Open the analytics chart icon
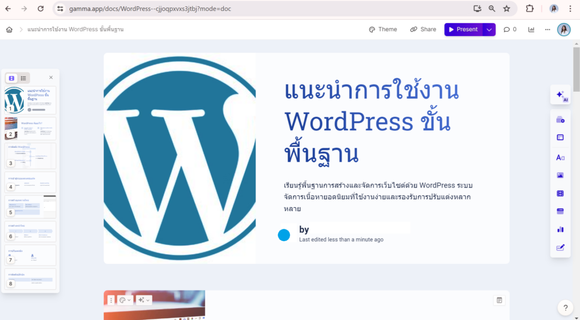Screen dimensions: 580x320 click(x=531, y=29)
